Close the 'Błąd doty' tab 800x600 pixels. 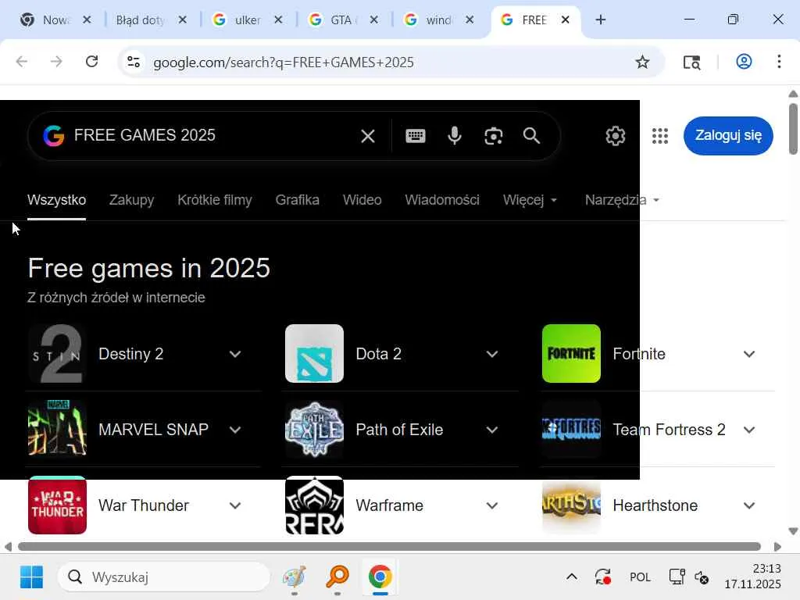pyautogui.click(x=183, y=20)
